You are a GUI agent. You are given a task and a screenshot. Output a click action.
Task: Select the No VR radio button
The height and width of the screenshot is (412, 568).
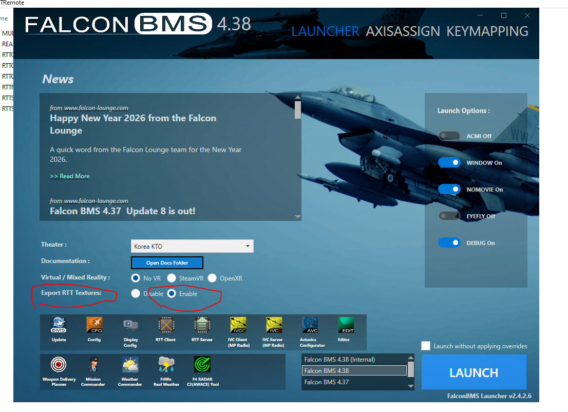click(x=136, y=278)
